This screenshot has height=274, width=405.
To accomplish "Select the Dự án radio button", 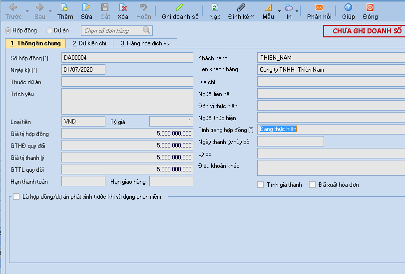I will point(49,31).
